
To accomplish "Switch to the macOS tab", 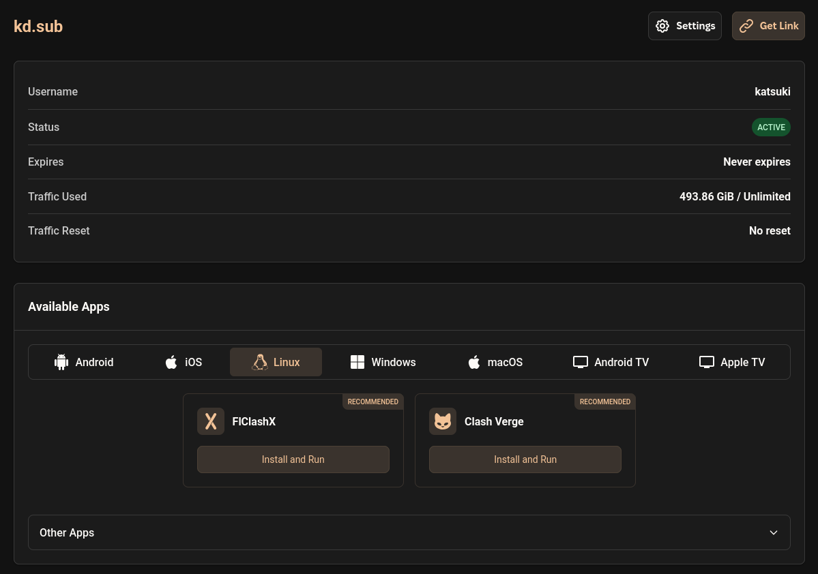I will pos(495,362).
